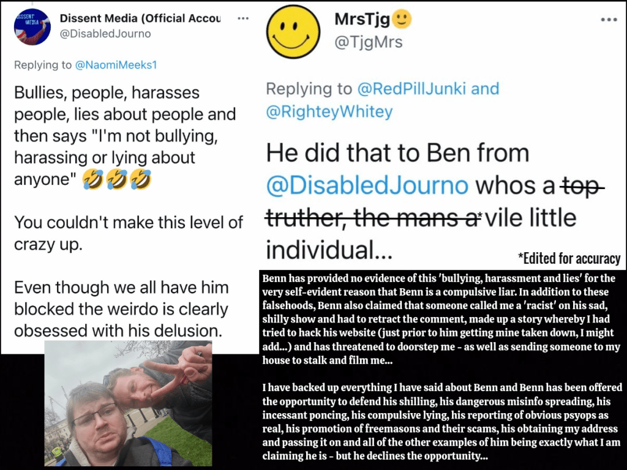627x470 pixels.
Task: Click the smiley emoji beside MrsTjg name
Action: pos(402,19)
